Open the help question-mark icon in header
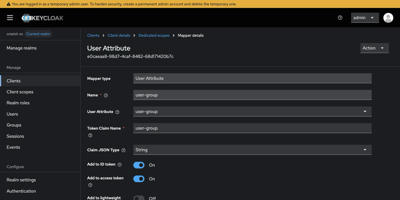The width and height of the screenshot is (400, 200). 340,18
